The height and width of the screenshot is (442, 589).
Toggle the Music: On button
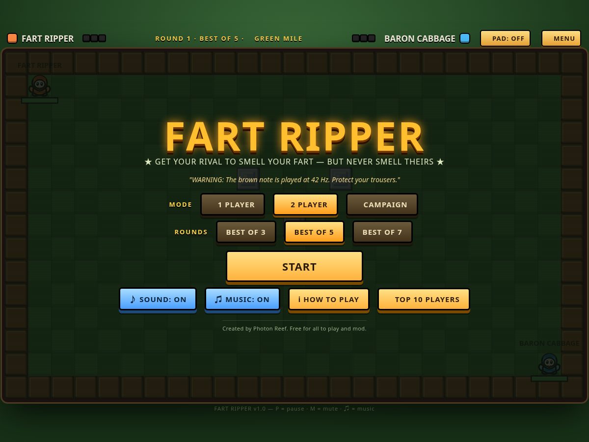click(x=242, y=299)
